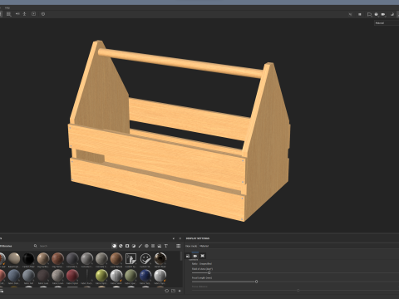Select the black material sphere thumbnail

(x=28, y=258)
